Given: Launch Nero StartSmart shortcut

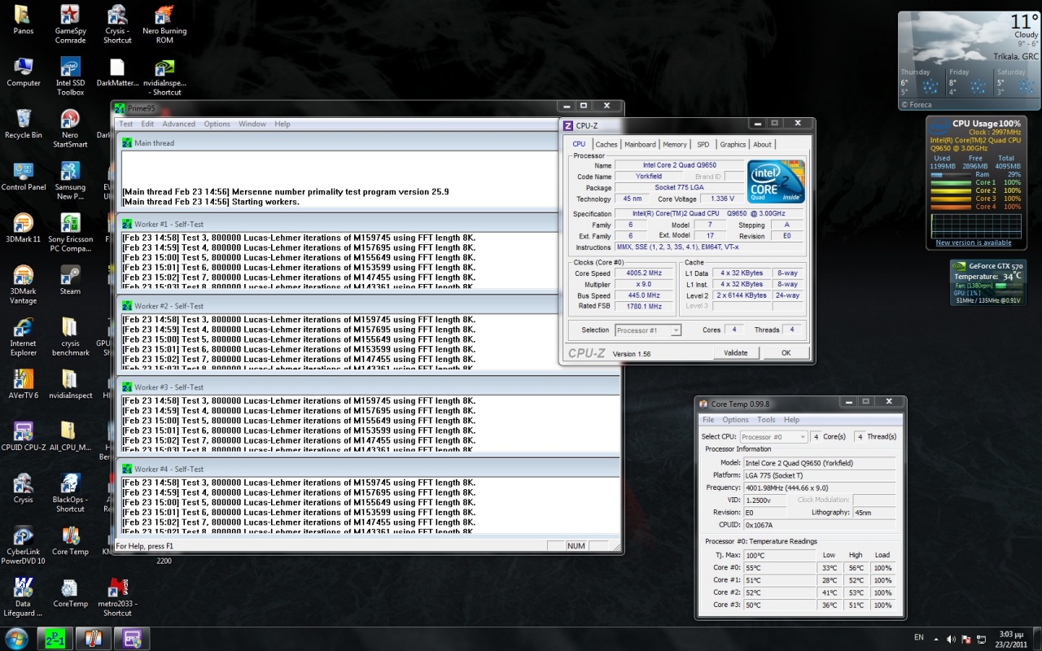Looking at the screenshot, I should pyautogui.click(x=70, y=128).
